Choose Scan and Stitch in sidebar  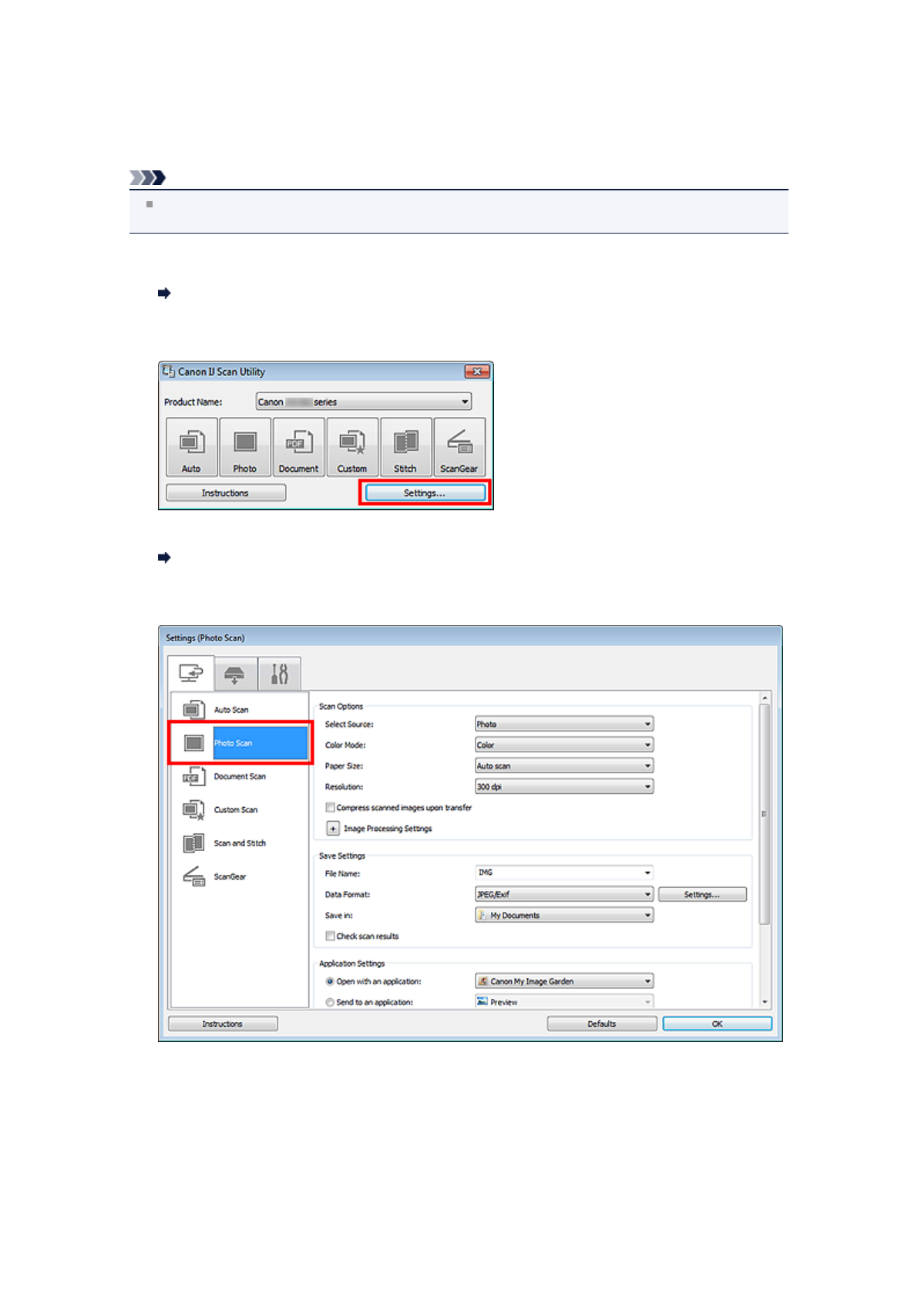(x=239, y=843)
